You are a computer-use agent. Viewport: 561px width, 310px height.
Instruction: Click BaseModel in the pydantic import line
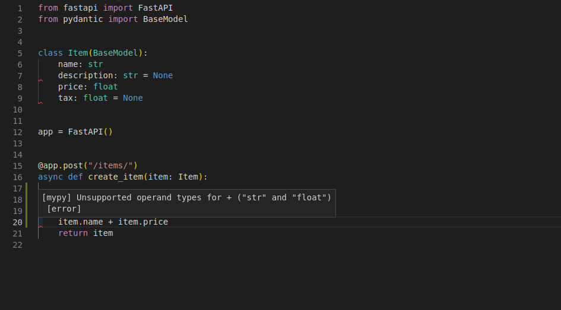(165, 19)
